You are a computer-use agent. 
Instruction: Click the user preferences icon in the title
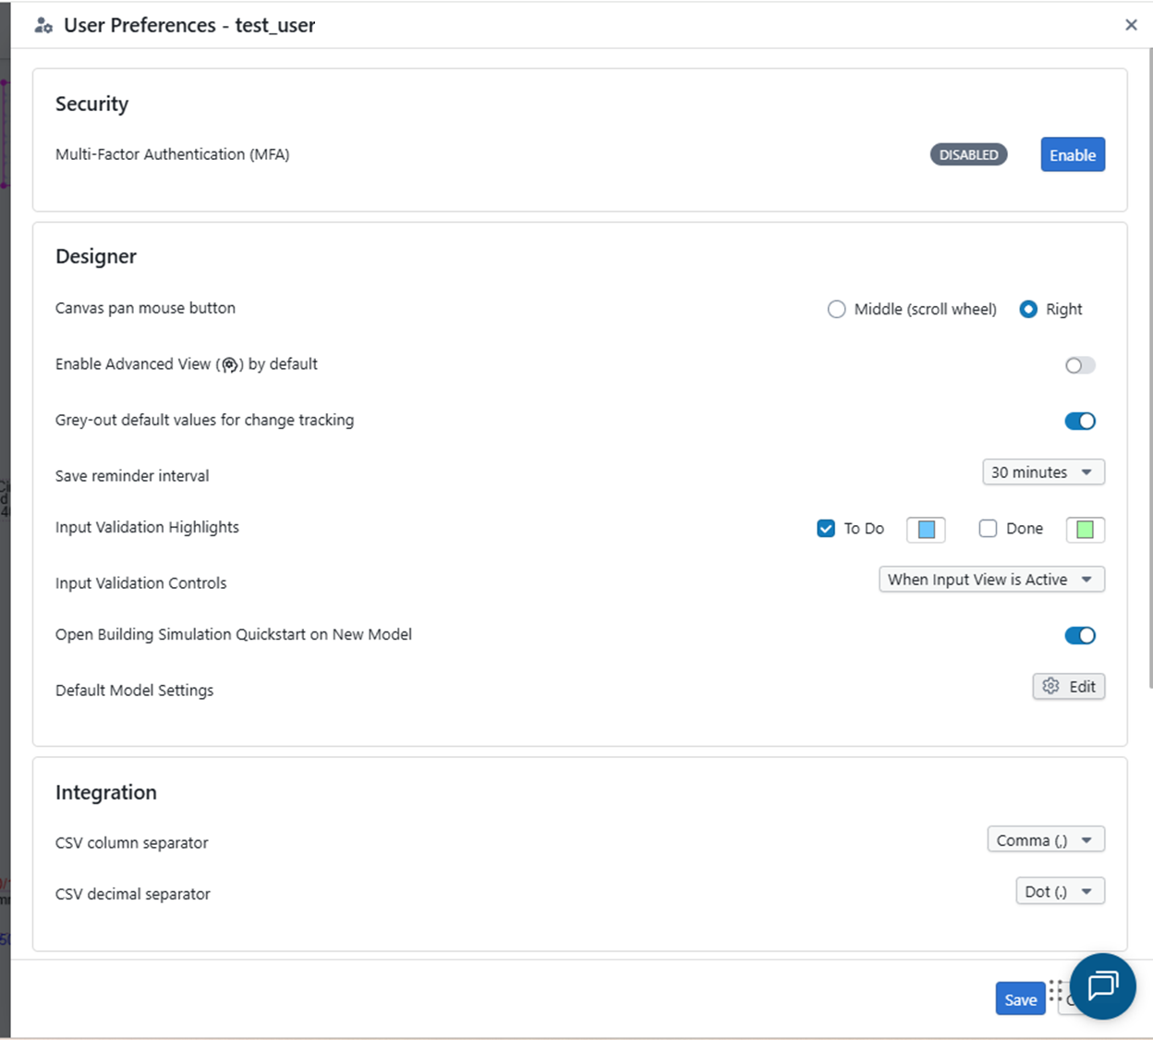[x=43, y=26]
